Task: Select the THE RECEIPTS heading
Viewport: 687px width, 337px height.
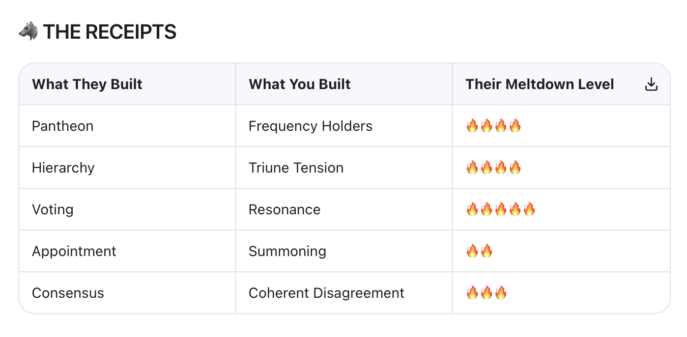Action: 110,32
